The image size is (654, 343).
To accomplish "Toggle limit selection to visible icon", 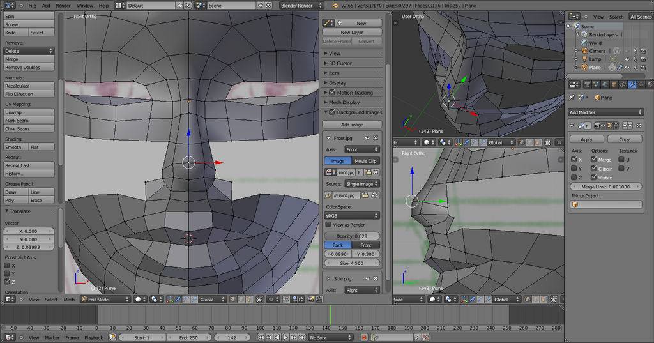I will coord(259,299).
